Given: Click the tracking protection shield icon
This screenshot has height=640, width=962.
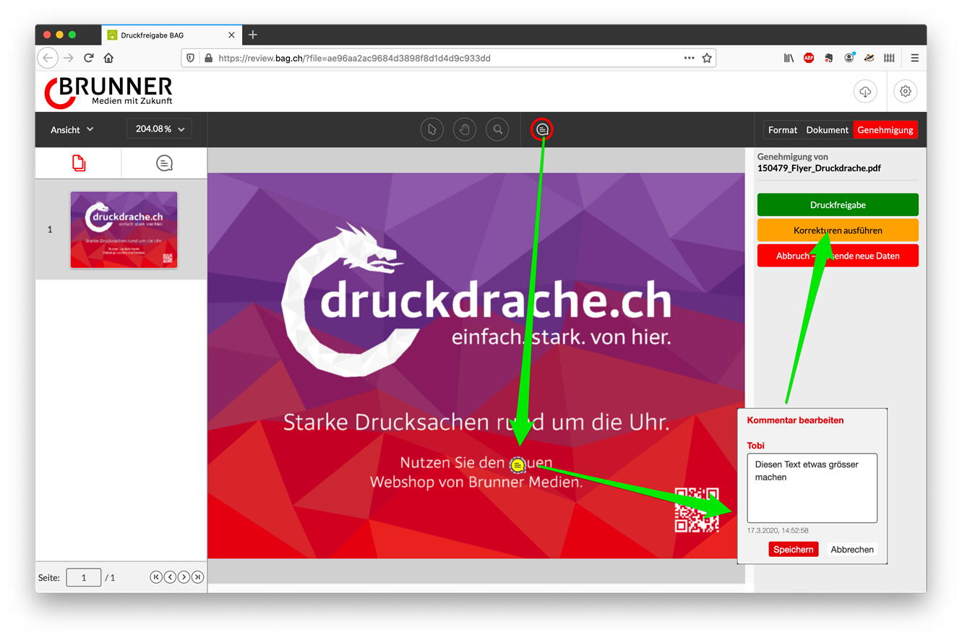Looking at the screenshot, I should click(x=191, y=58).
